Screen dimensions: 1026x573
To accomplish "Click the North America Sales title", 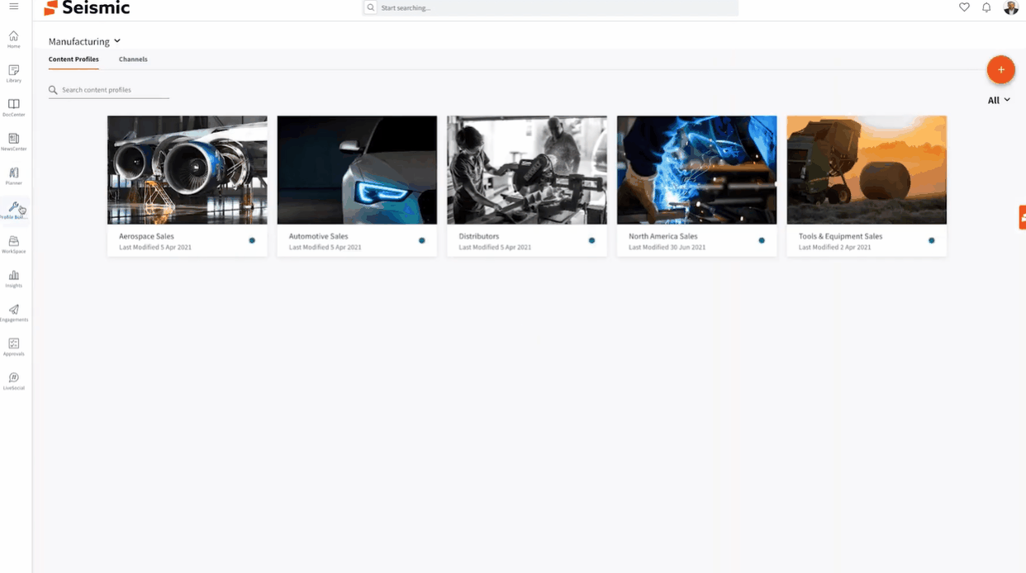I will click(x=663, y=236).
